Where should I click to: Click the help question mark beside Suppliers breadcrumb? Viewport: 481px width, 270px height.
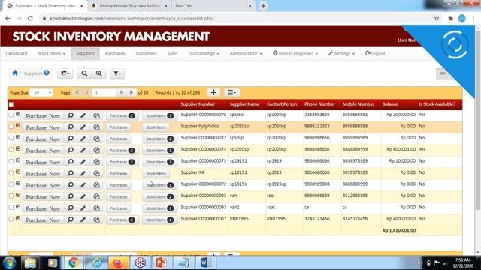click(47, 73)
